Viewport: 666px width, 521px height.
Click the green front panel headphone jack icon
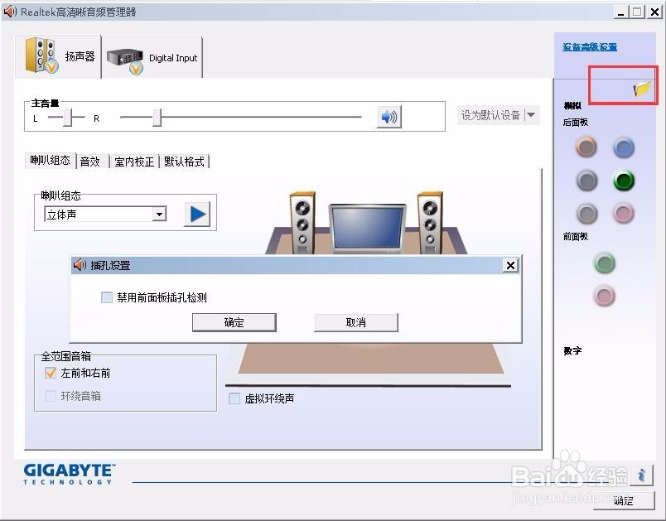coord(605,263)
